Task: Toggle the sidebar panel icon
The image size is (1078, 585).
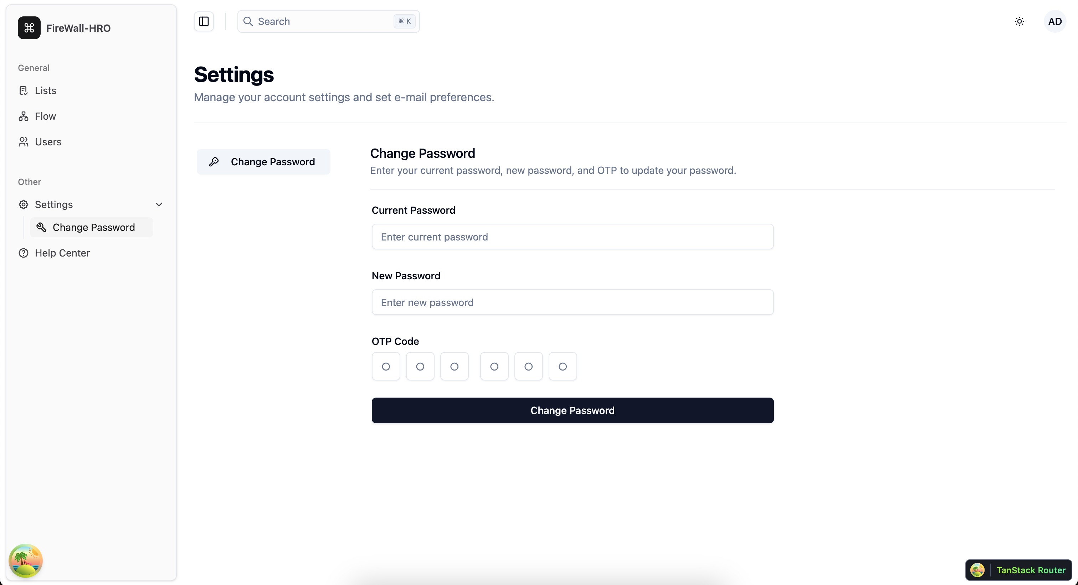Action: pyautogui.click(x=204, y=21)
